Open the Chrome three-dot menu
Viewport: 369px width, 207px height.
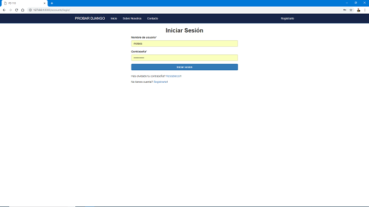(x=365, y=10)
